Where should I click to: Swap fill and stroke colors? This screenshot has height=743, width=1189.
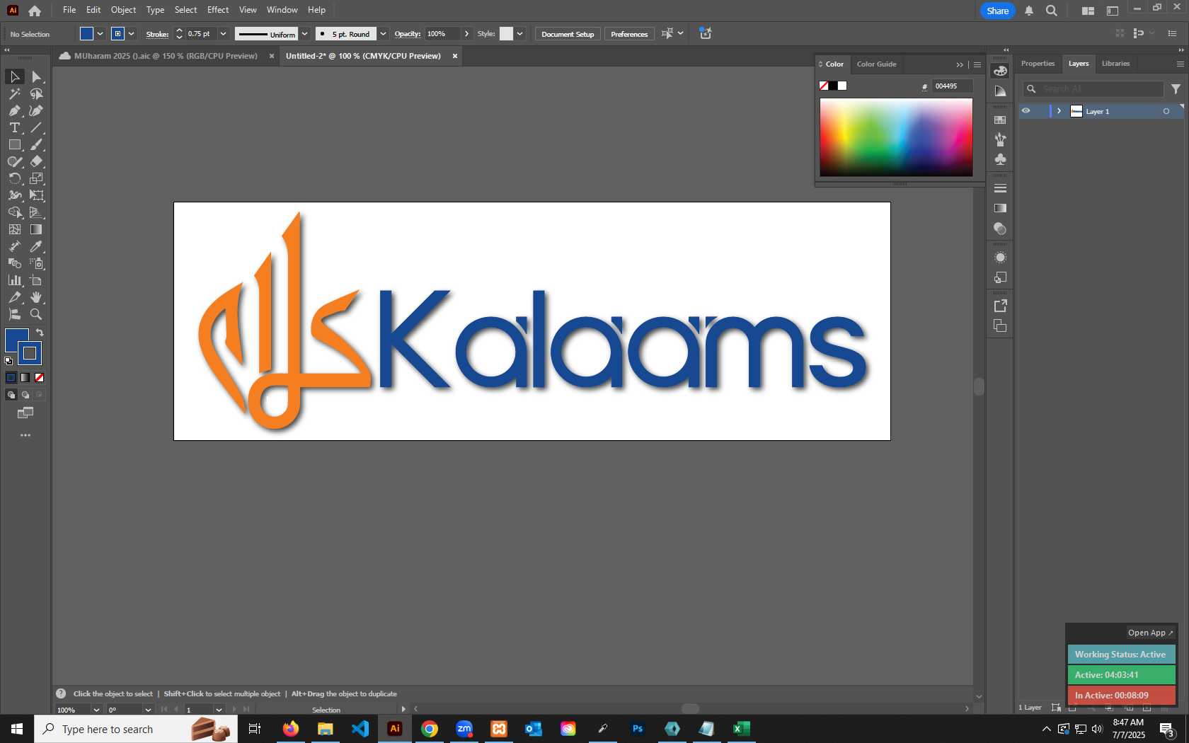(x=40, y=333)
